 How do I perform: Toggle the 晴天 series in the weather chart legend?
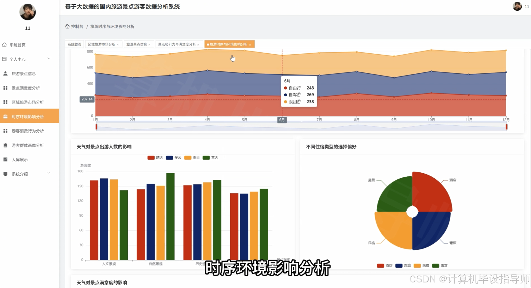click(x=155, y=158)
